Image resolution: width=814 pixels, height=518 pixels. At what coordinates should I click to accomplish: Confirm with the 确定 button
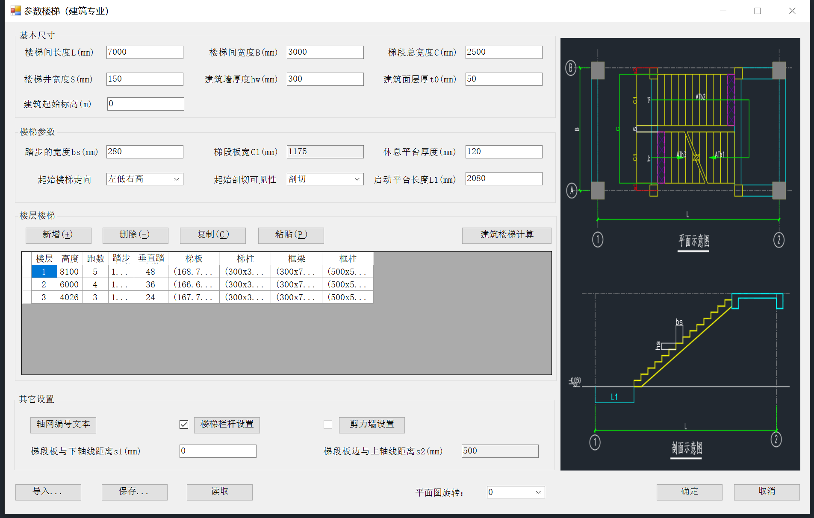[x=689, y=492]
